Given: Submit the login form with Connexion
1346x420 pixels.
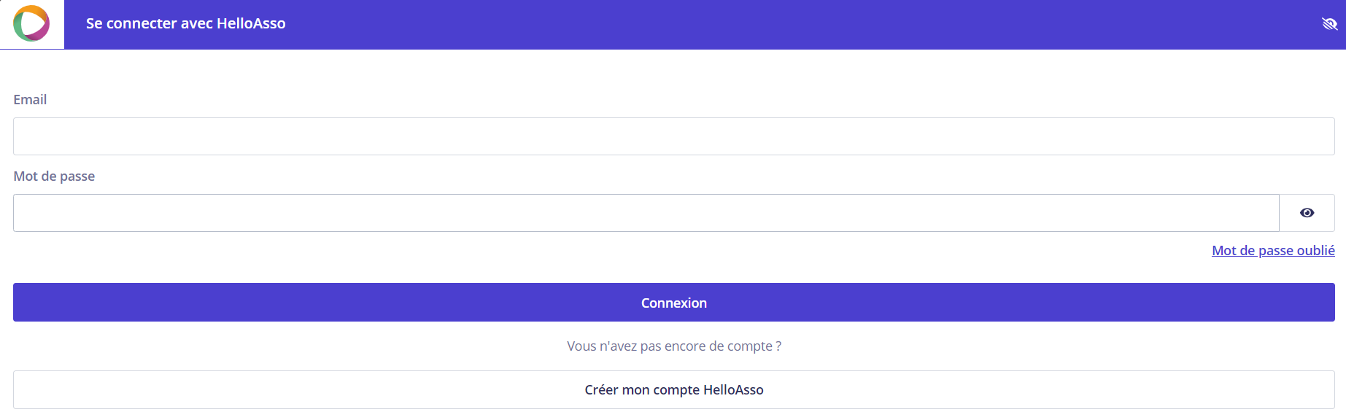Looking at the screenshot, I should 673,303.
